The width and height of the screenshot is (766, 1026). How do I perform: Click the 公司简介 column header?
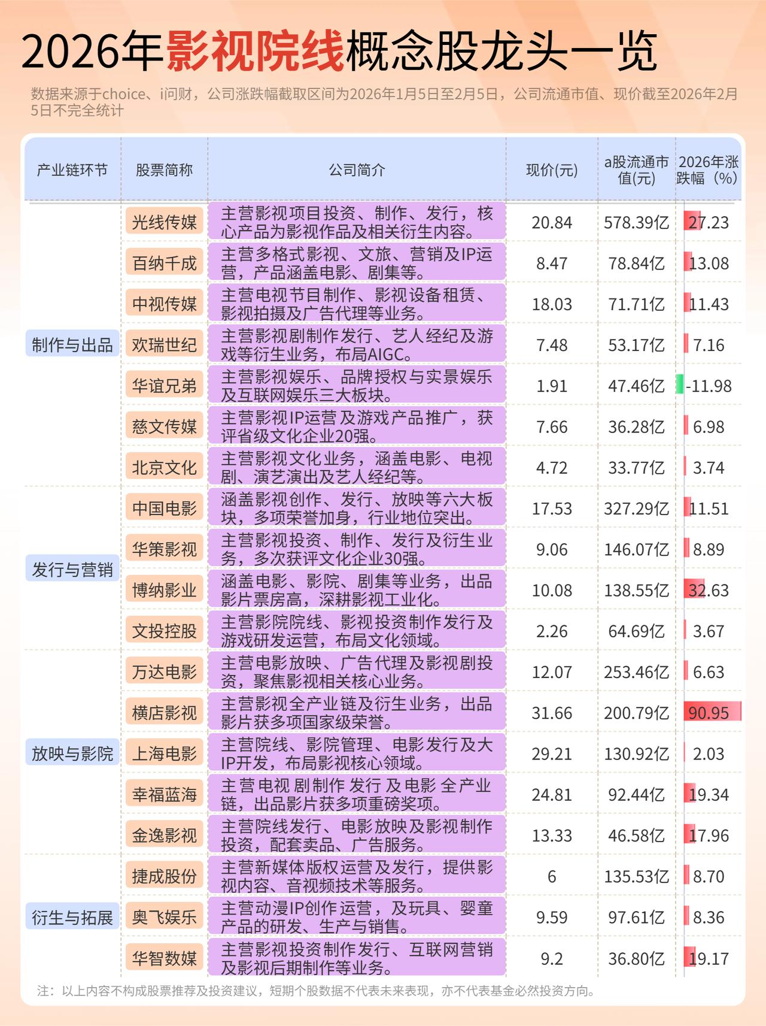[357, 170]
